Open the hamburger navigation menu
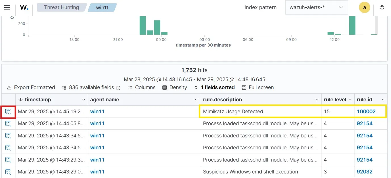This screenshot has width=391, height=178. coord(7,8)
